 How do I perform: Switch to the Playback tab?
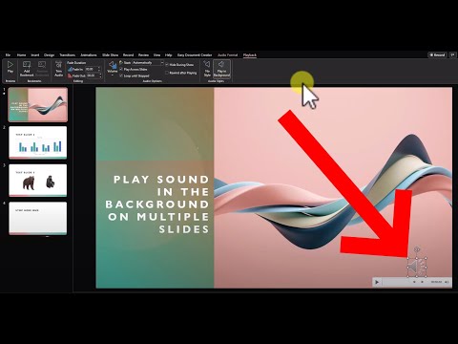(x=250, y=55)
